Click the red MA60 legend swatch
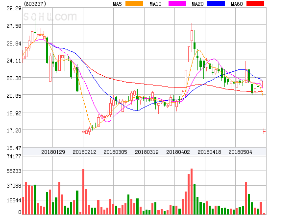This screenshot has height=215, width=294. 255,3
